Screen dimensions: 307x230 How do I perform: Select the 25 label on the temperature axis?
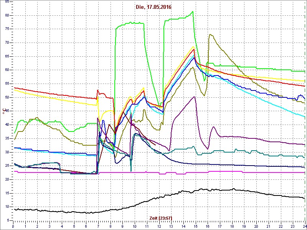tap(7, 166)
